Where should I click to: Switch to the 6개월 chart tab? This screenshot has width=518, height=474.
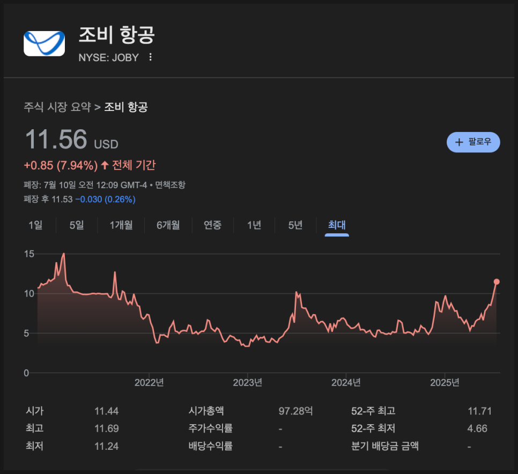click(x=168, y=225)
